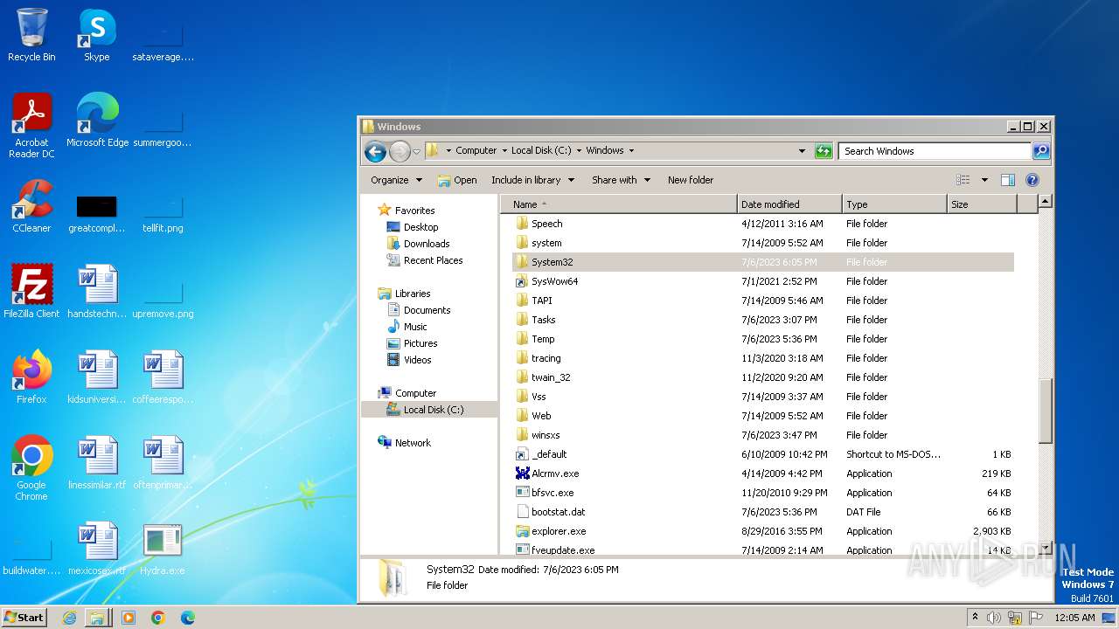
Task: Click the Start button on taskbar
Action: [24, 618]
